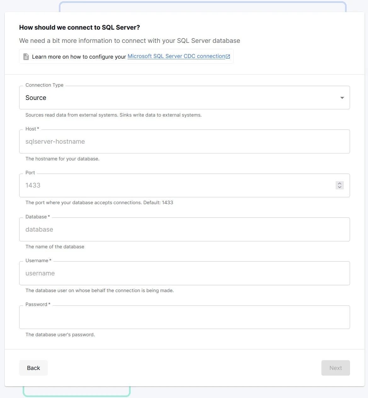Click the document icon beside Learn more
The height and width of the screenshot is (398, 368).
click(26, 56)
